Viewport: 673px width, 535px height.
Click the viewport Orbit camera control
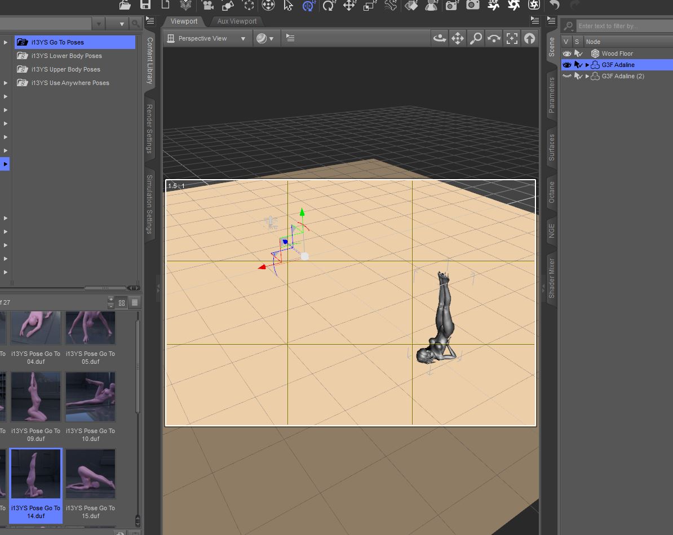[439, 38]
